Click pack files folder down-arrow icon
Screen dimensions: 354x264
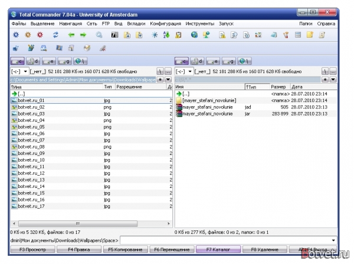(x=127, y=35)
